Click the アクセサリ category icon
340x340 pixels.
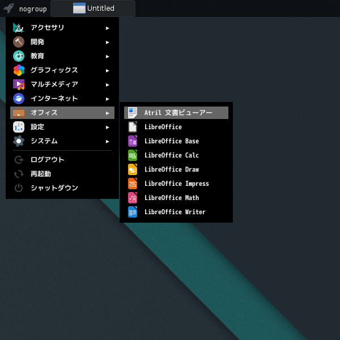(x=19, y=28)
